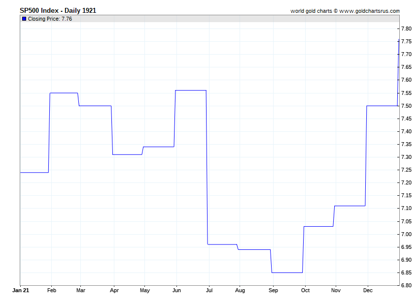Click the 7.45 y-axis value
The height and width of the screenshot is (303, 419).
tap(407, 119)
